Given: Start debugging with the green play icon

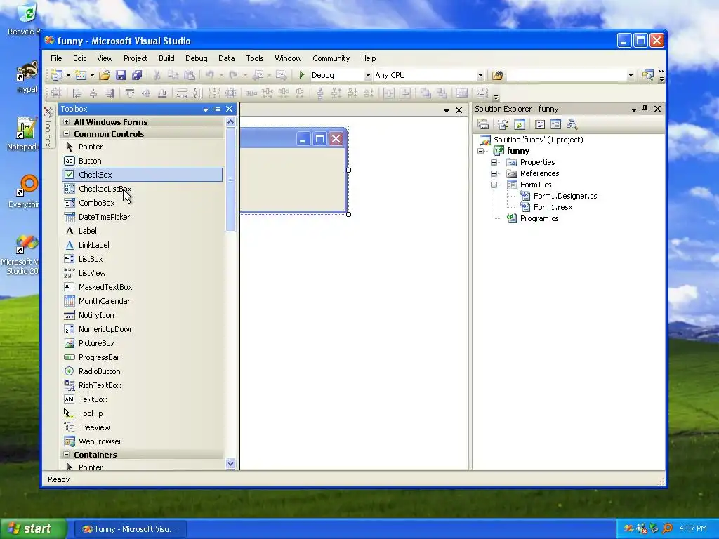Looking at the screenshot, I should pyautogui.click(x=302, y=74).
